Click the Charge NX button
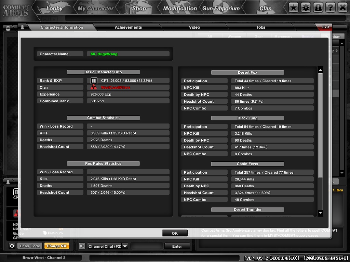The image size is (350, 262). tap(57, 246)
